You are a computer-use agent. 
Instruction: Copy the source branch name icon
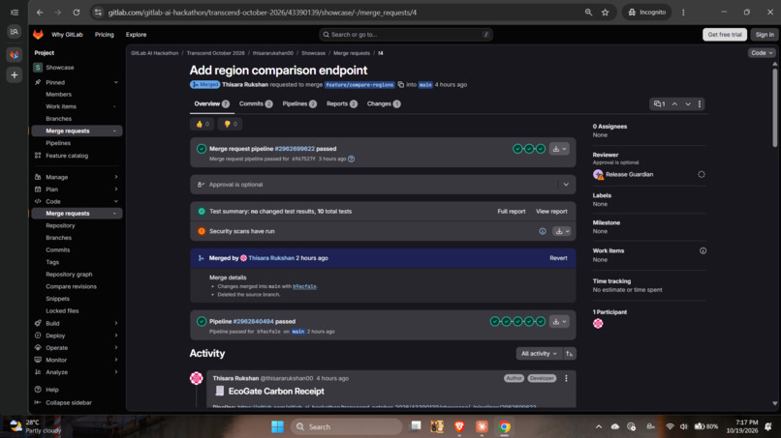click(x=400, y=84)
